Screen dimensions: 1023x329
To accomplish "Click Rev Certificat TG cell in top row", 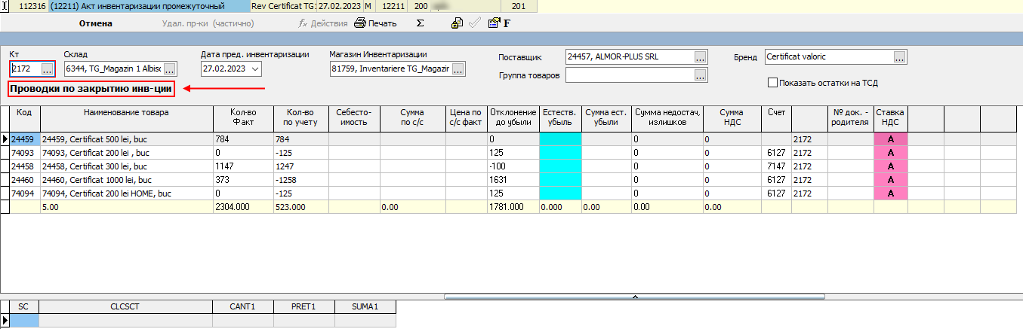I will (x=283, y=6).
